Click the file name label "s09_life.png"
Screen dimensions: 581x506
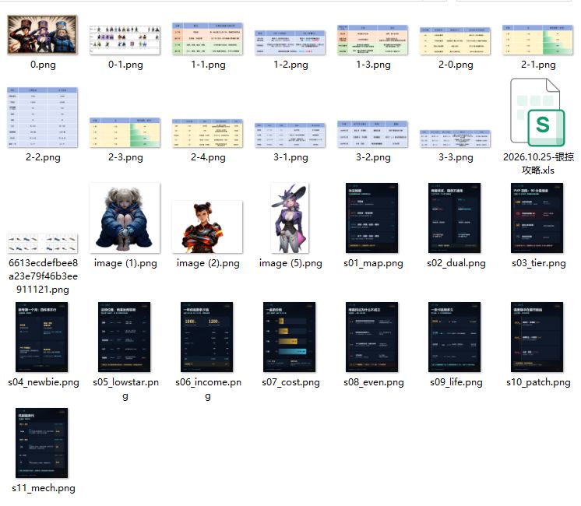click(456, 382)
